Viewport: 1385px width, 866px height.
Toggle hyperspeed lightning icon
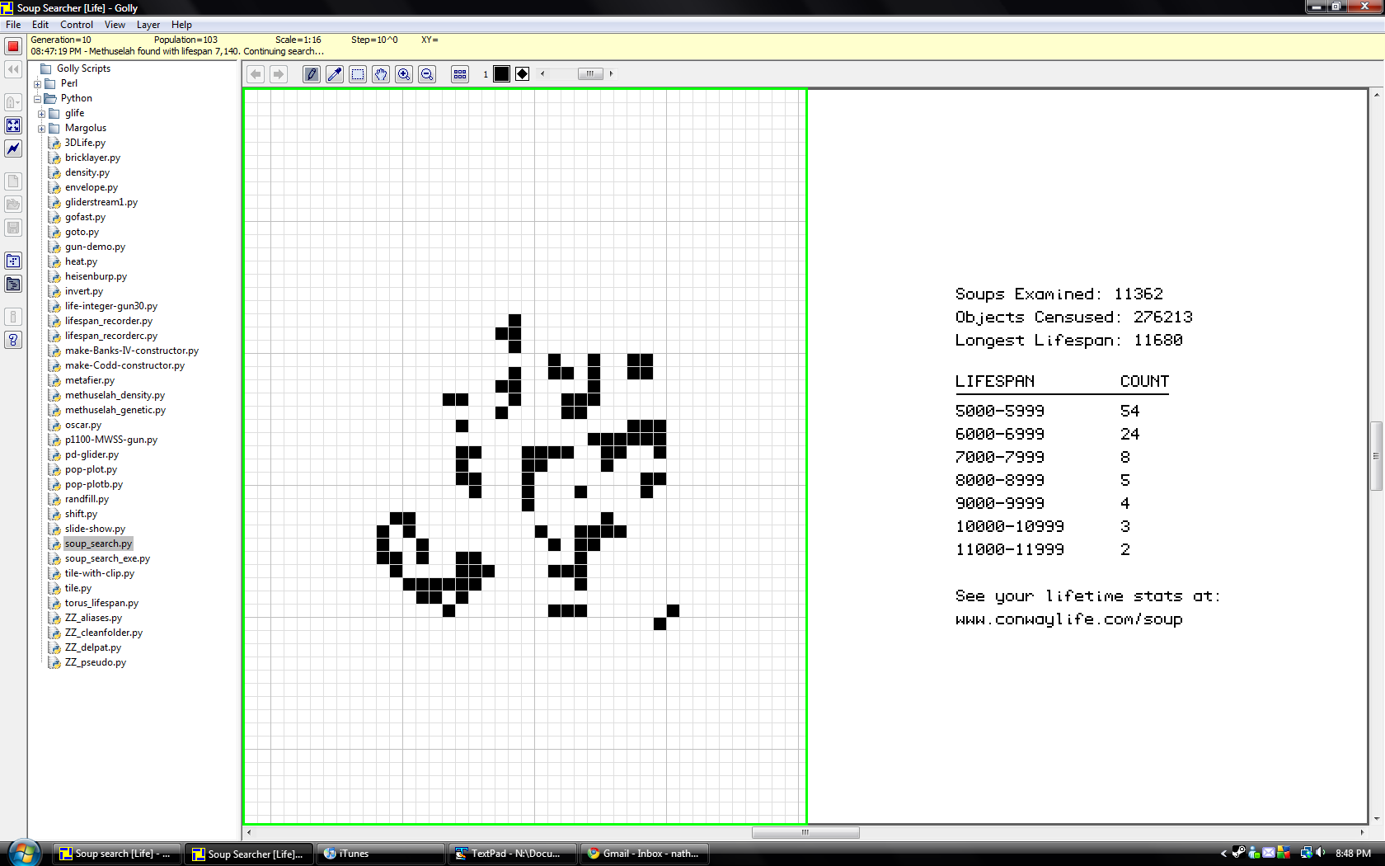click(x=13, y=148)
